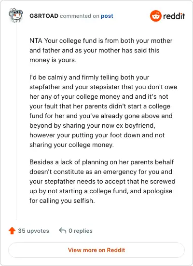Click the word "NTA" opening the comment
193x266 pixels.
[36, 40]
